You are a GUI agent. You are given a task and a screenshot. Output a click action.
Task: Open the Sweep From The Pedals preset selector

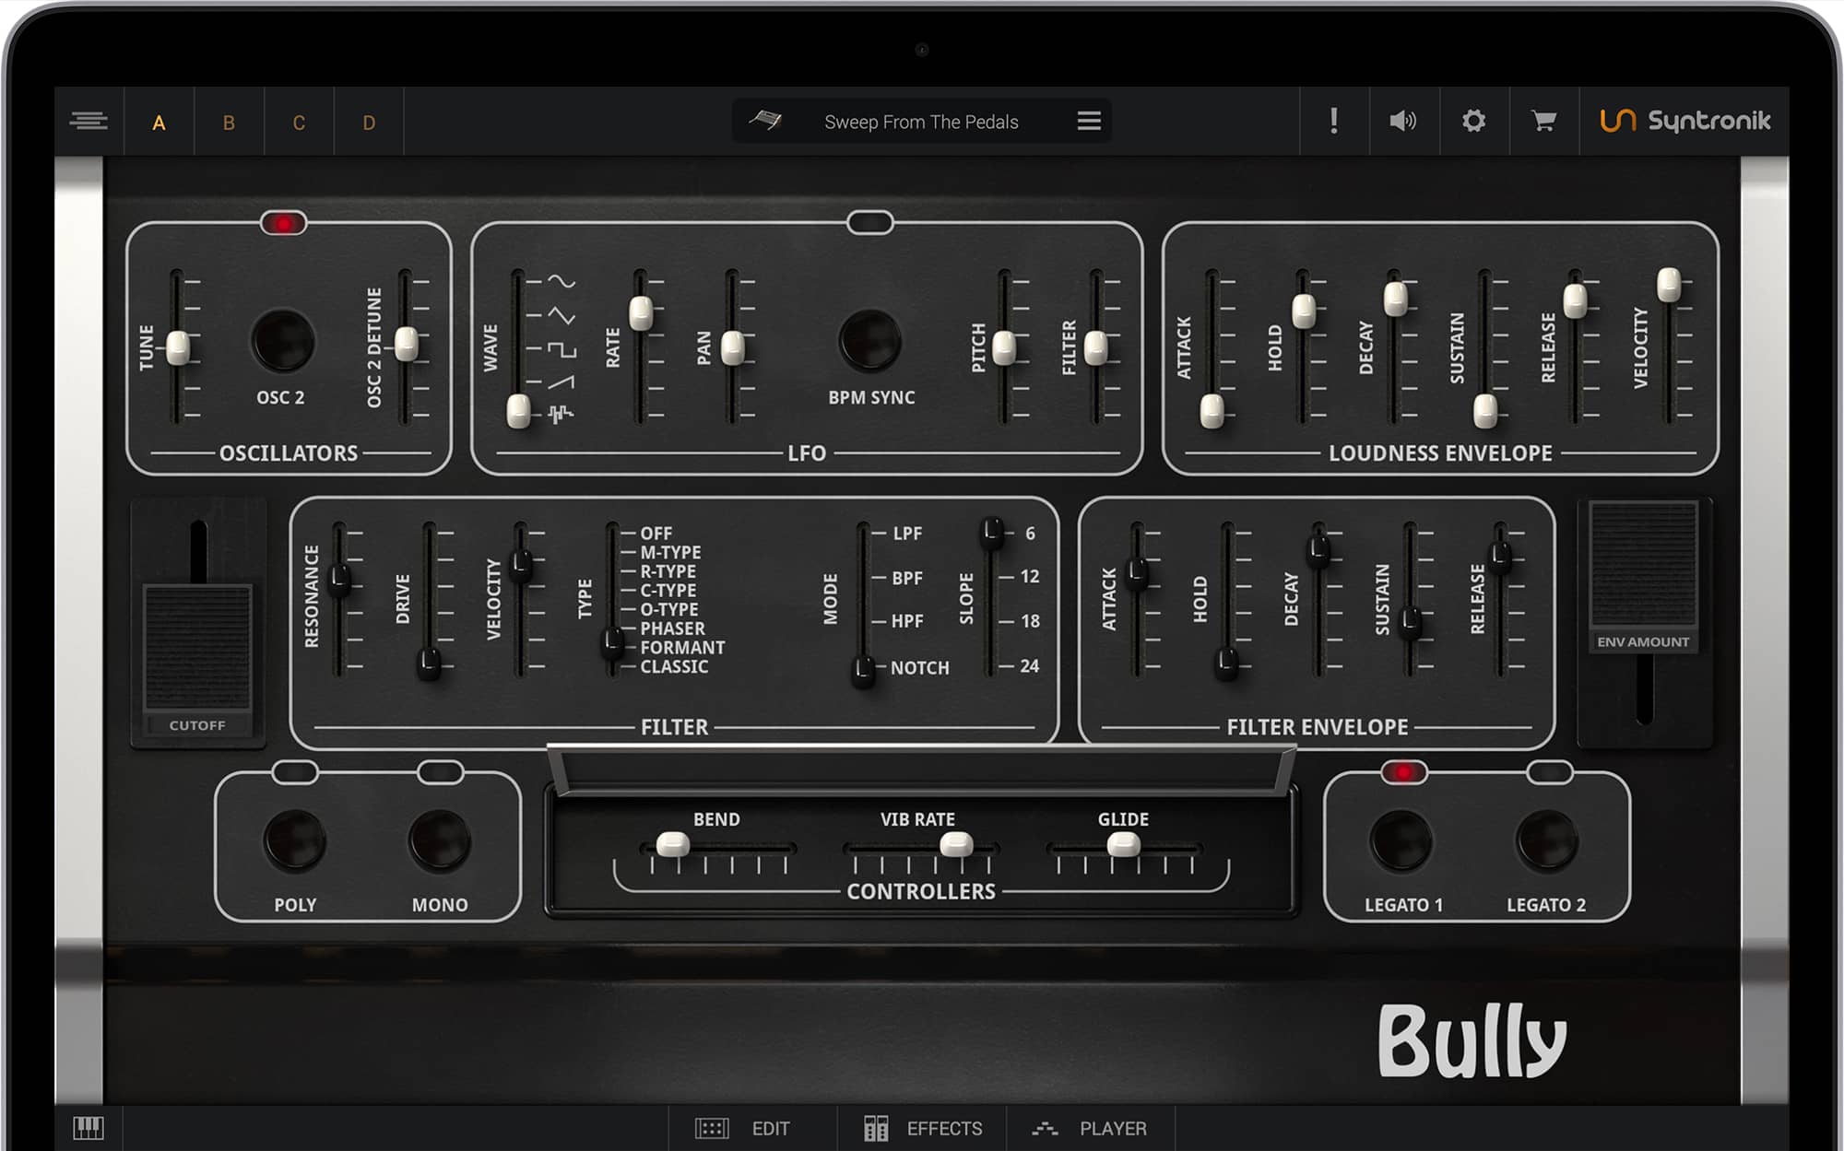click(921, 121)
